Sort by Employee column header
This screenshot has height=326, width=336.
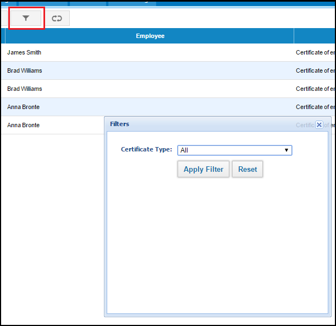(x=150, y=36)
